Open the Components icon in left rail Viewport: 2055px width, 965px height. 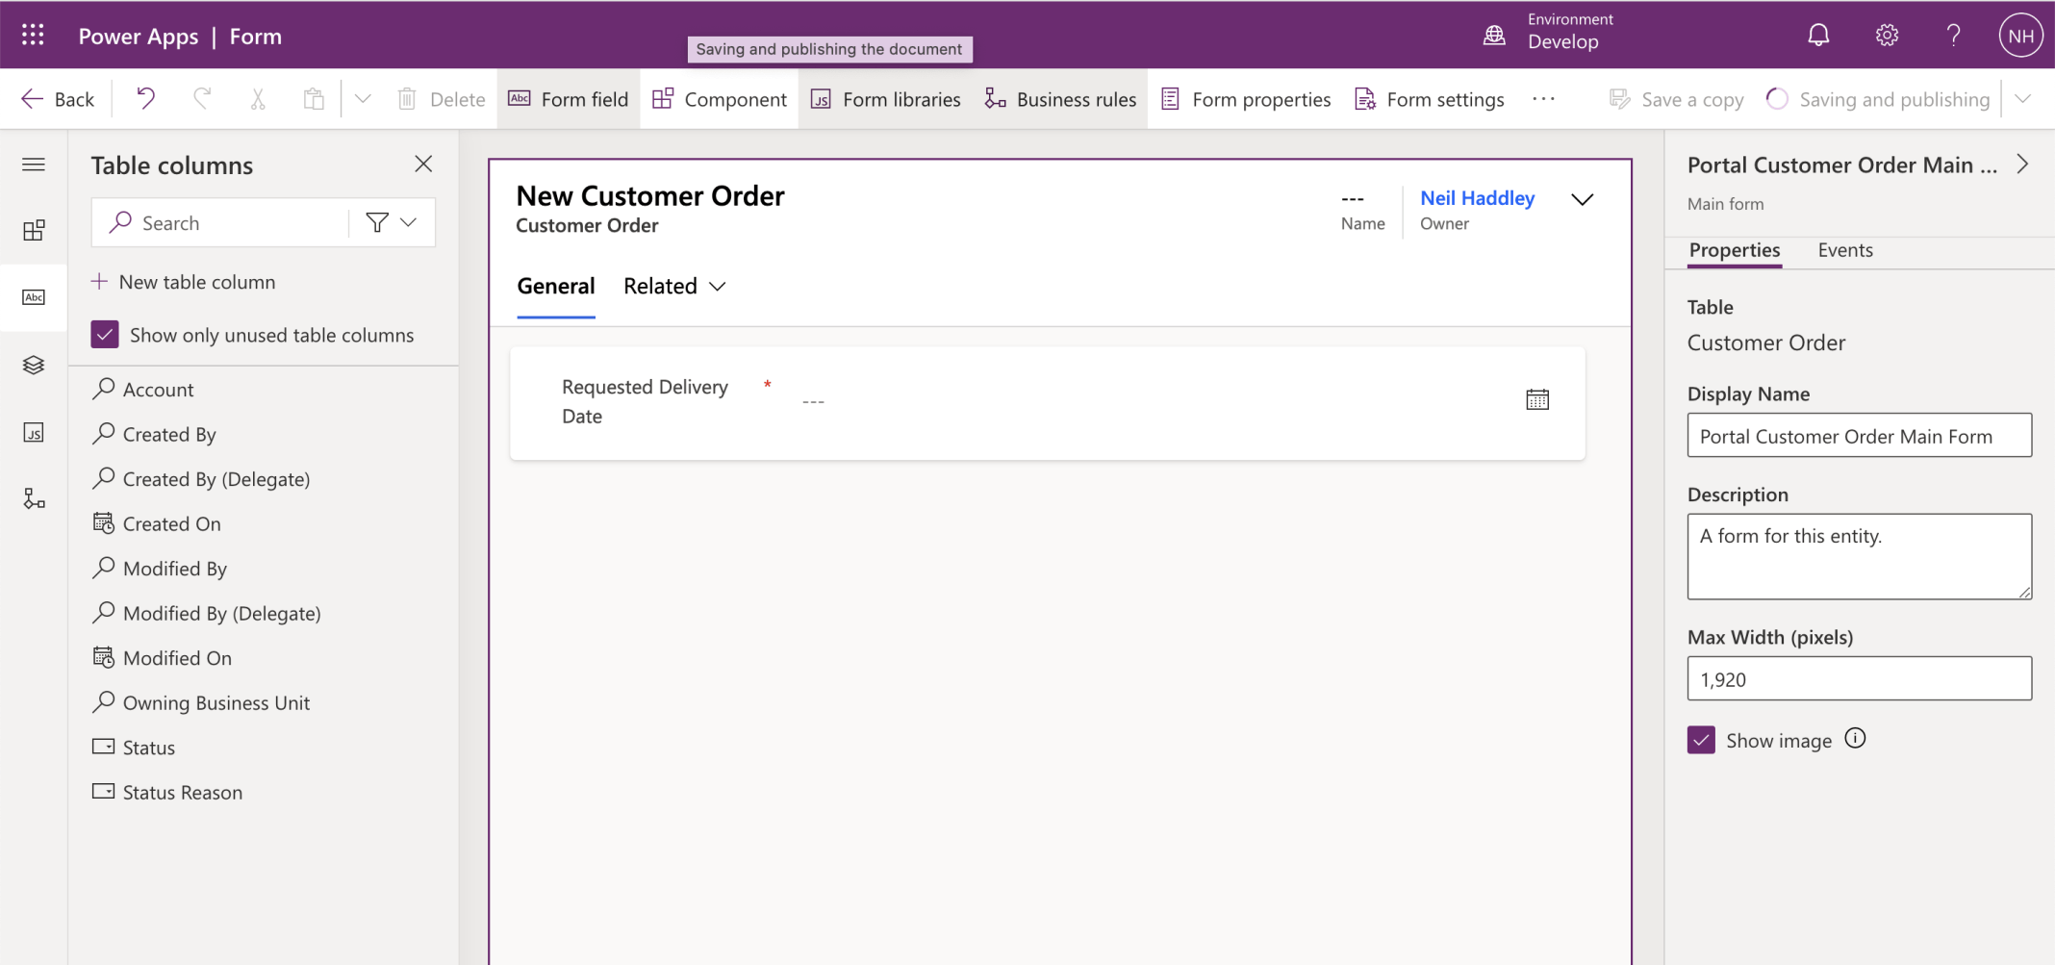(x=34, y=230)
